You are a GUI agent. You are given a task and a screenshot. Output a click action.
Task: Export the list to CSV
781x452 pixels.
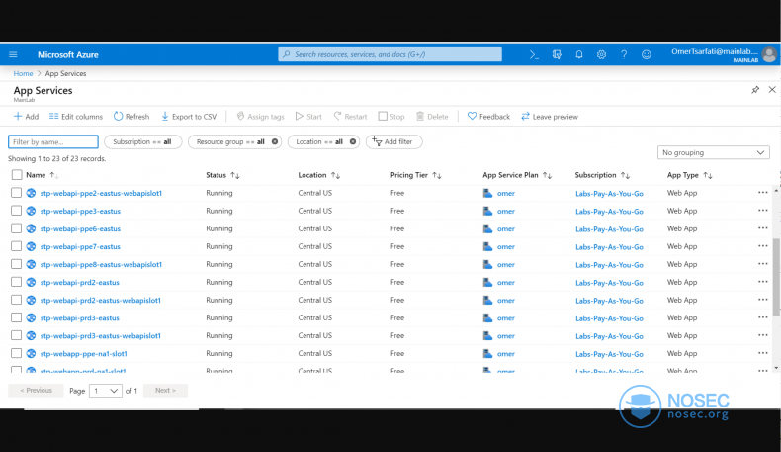[x=189, y=117]
